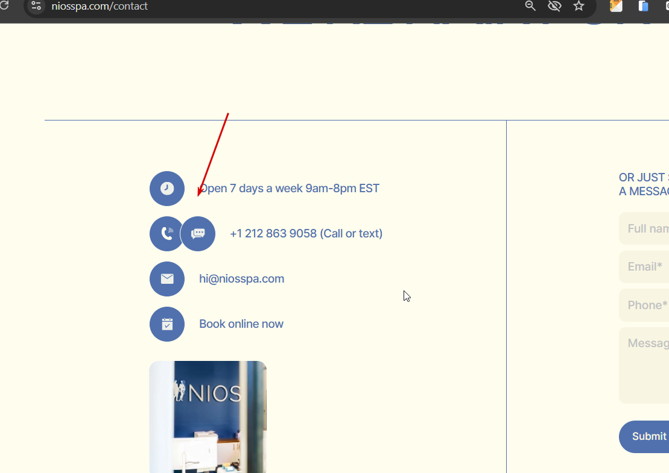
Task: Click the clock opening hours icon
Action: click(x=167, y=189)
